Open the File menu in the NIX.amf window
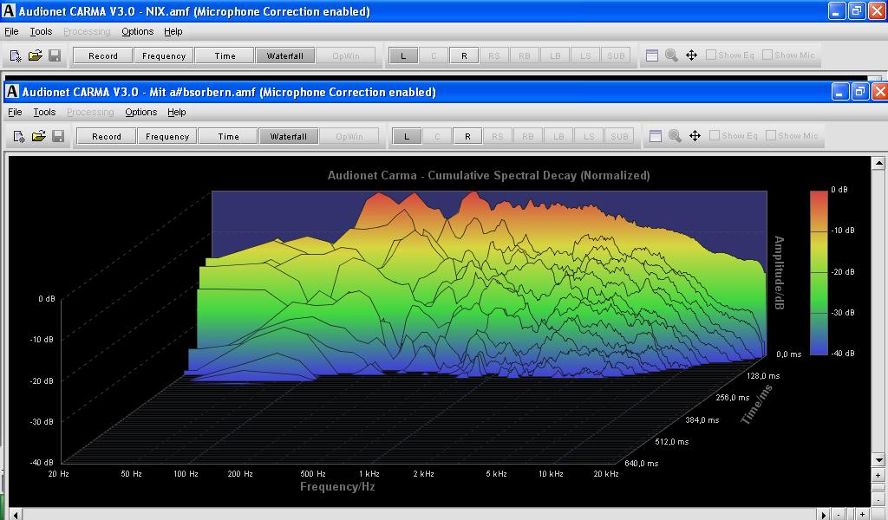 click(x=11, y=32)
